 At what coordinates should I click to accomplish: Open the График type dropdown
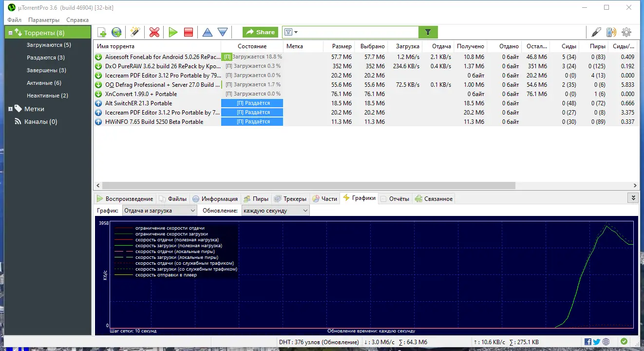(x=159, y=211)
